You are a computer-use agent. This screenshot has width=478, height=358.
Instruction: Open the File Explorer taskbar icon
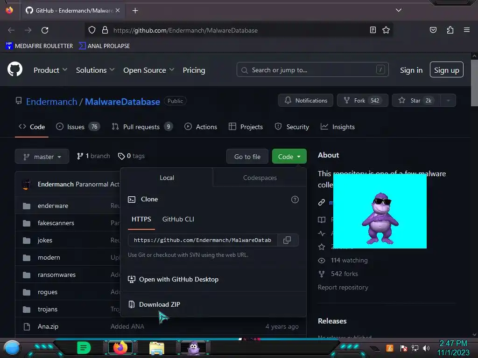pos(157,348)
